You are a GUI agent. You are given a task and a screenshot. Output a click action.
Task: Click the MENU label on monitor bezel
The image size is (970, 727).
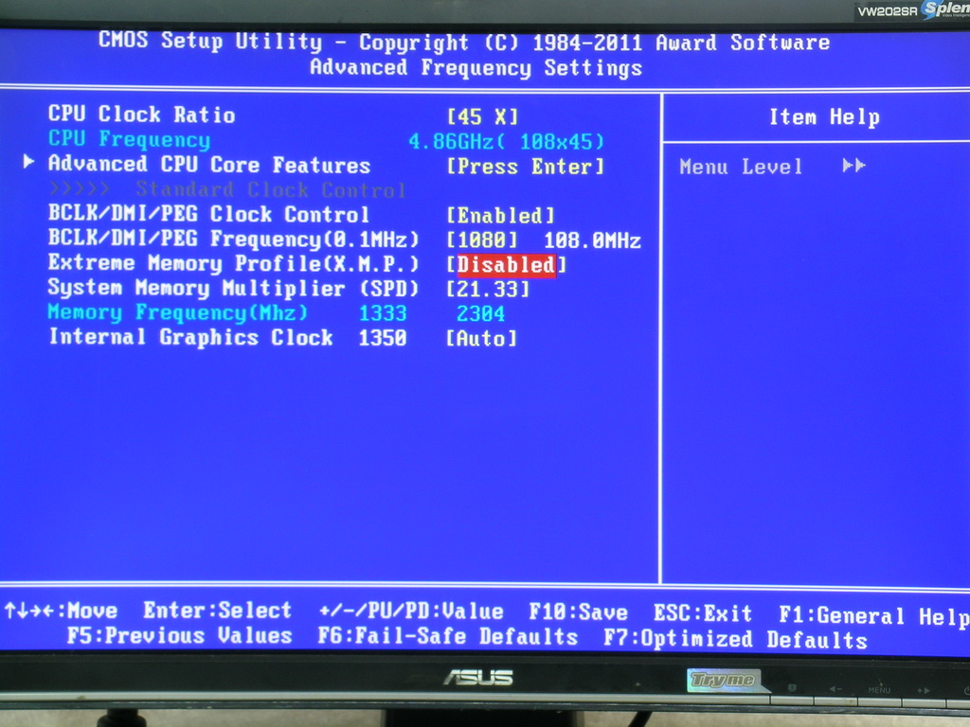tap(879, 690)
